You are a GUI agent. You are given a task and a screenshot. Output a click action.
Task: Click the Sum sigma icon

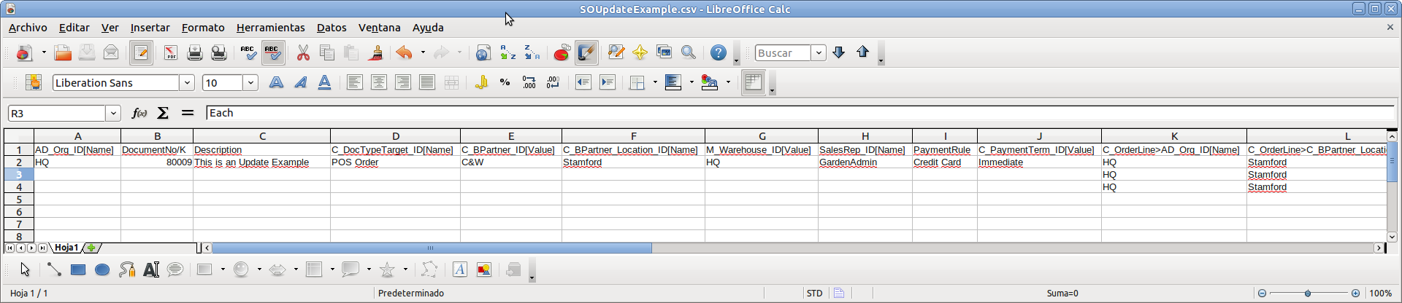(163, 113)
